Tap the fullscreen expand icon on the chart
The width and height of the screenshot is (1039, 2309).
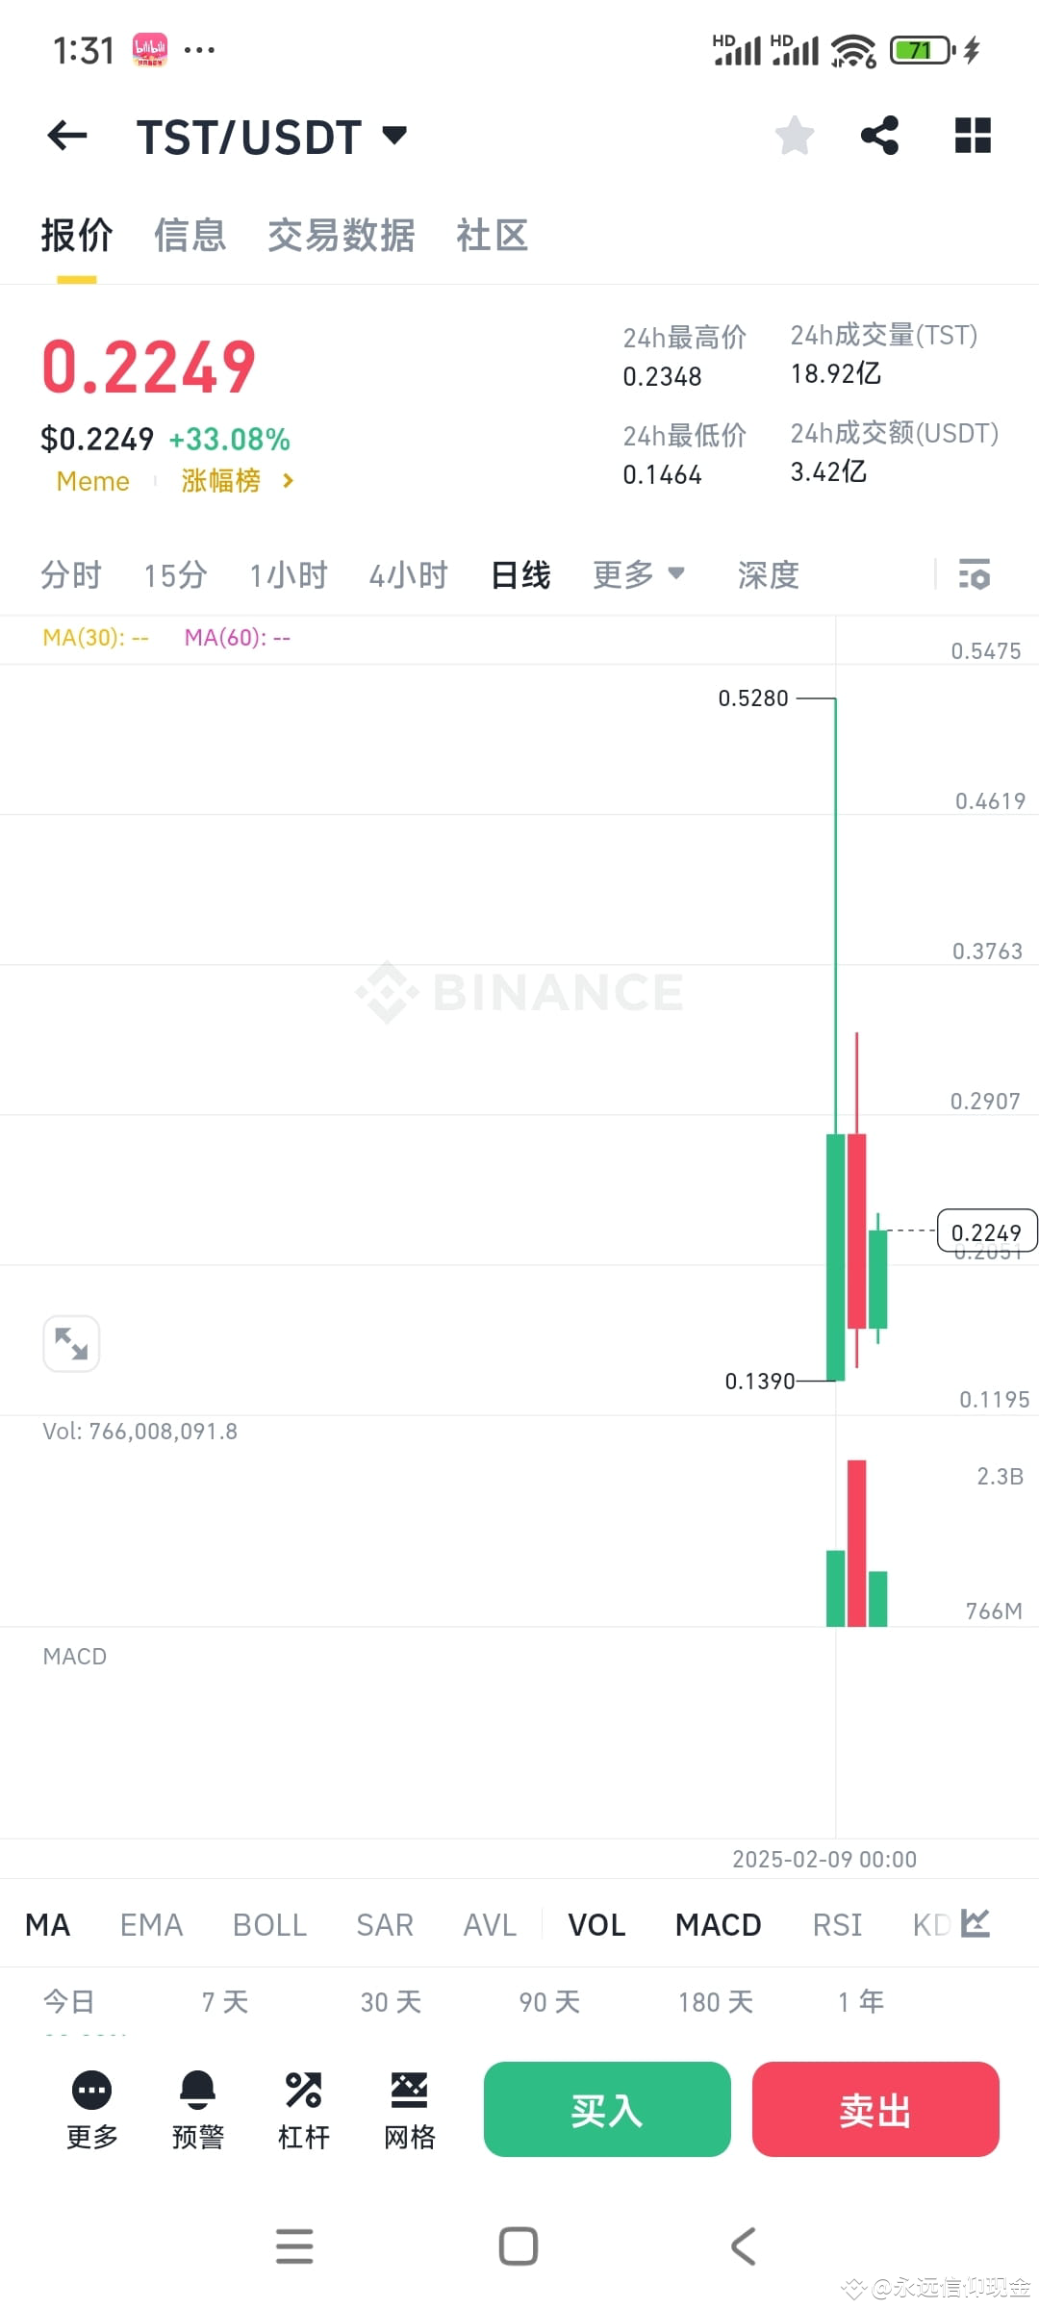pyautogui.click(x=71, y=1343)
